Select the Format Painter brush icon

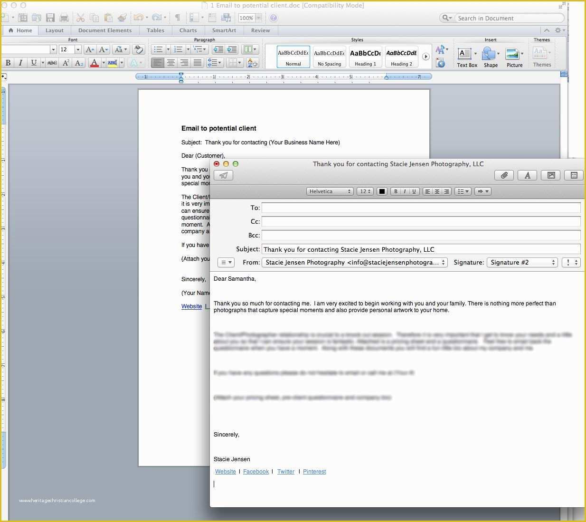point(122,18)
